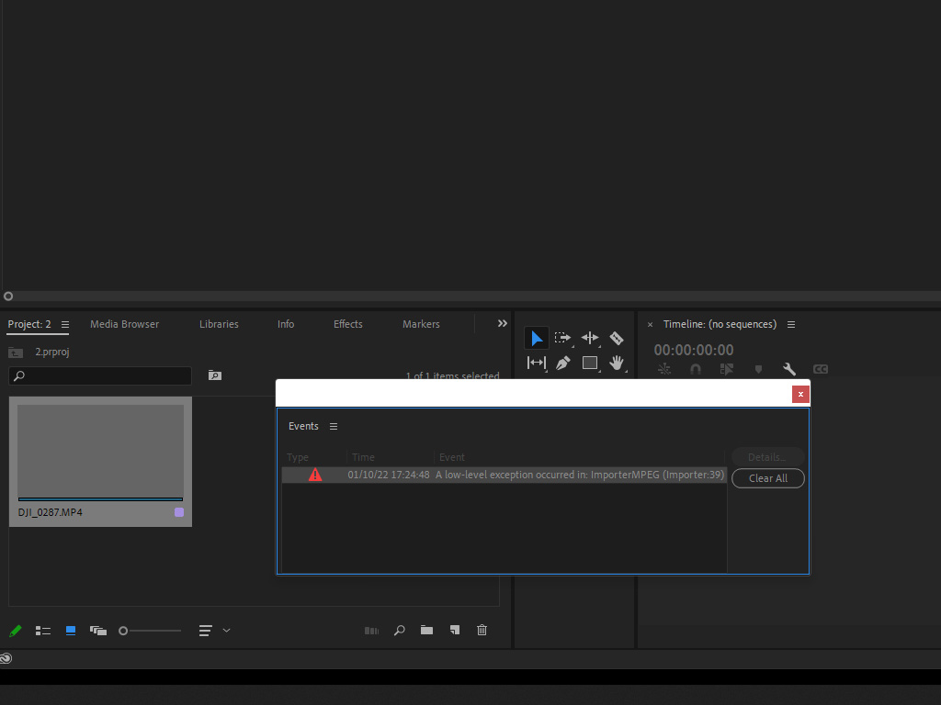Select the DJI_0287.MP4 clip thumbnail
Image resolution: width=941 pixels, height=705 pixels.
[x=99, y=449]
